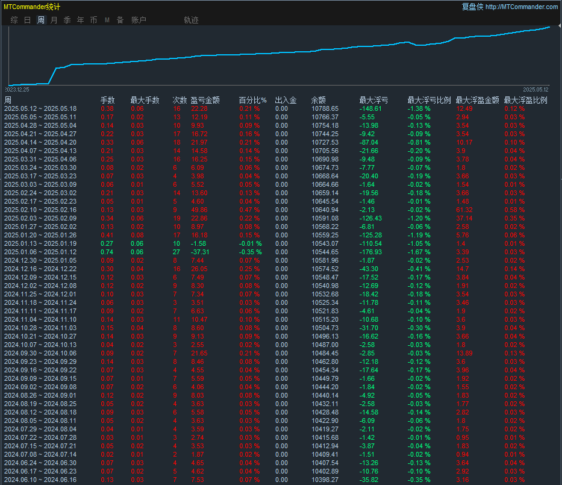This screenshot has width=562, height=485.
Task: Switch to the 账户 account tab
Action: click(x=139, y=20)
